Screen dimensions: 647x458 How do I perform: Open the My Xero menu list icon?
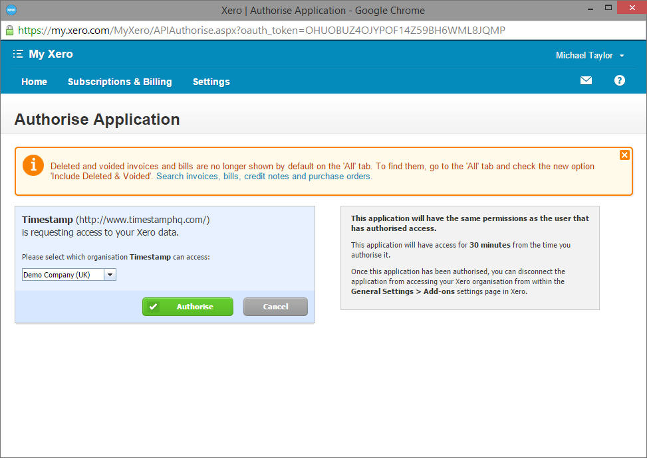(x=18, y=54)
